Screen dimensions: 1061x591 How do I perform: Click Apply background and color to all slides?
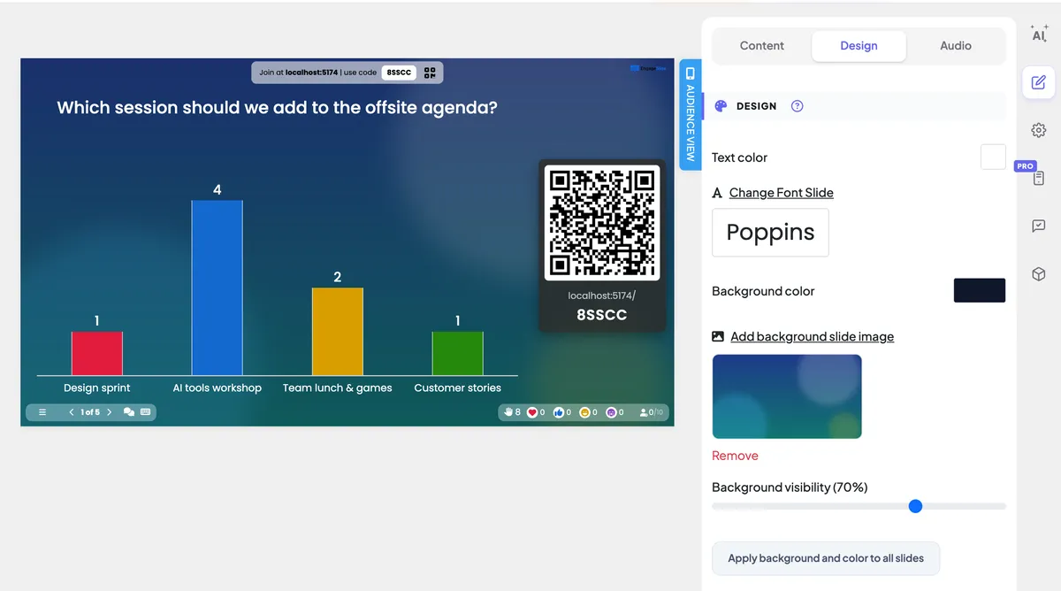click(x=826, y=558)
